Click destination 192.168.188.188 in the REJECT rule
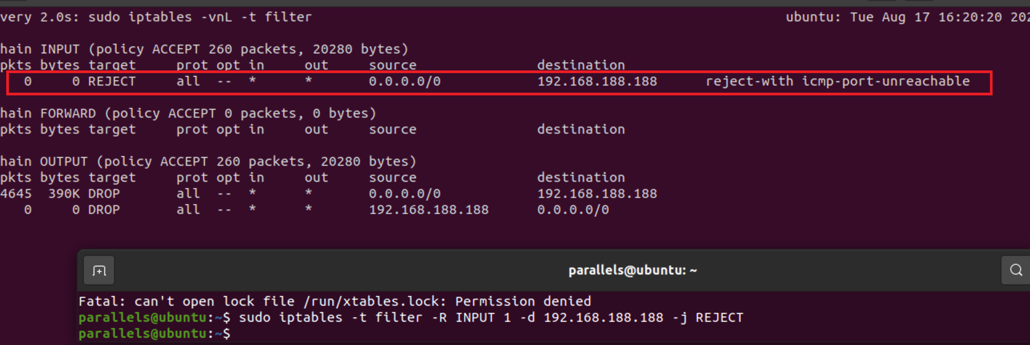1030x345 pixels. (x=597, y=81)
